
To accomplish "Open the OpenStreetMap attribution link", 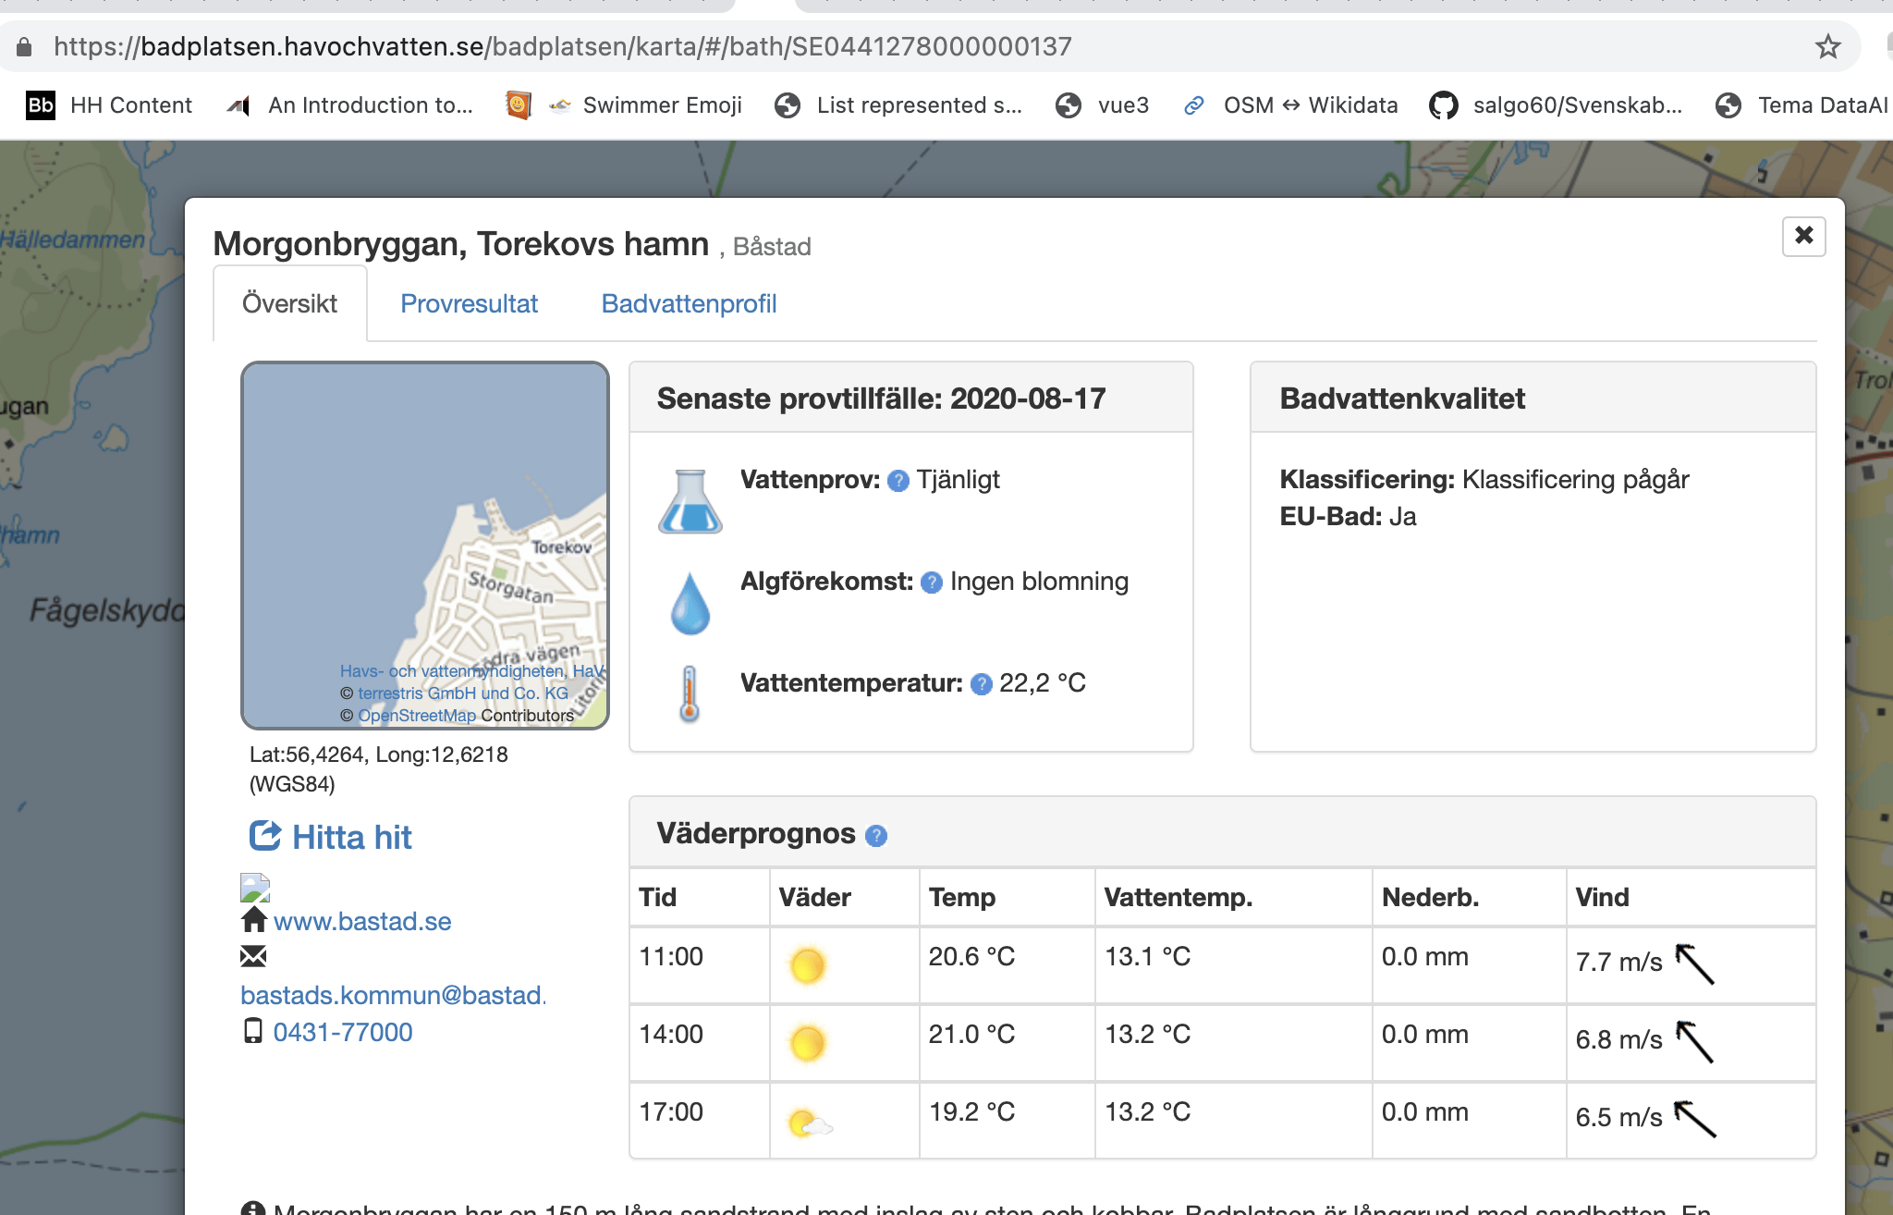I will point(416,716).
